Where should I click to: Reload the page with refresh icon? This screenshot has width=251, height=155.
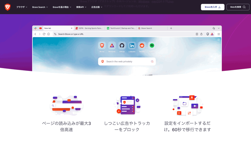point(44,34)
